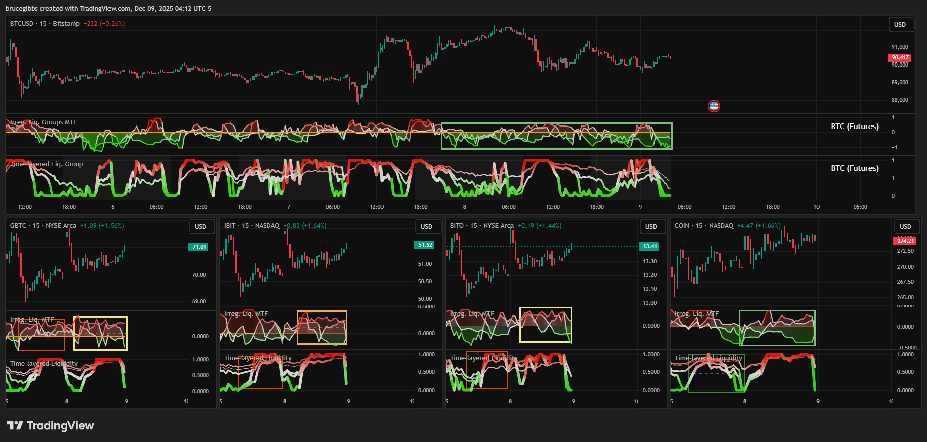Click the BTCUSD Bitstamp symbol title

coord(45,24)
